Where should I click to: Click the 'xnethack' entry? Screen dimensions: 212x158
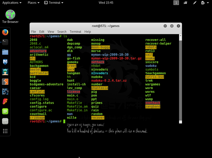(x=153, y=103)
